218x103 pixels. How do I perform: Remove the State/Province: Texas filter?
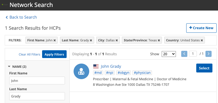click(159, 40)
